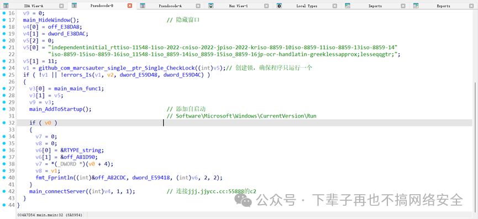Screen dimensions: 478x219
Task: Click the Hex View-1 tab icon
Action: (x=211, y=6)
